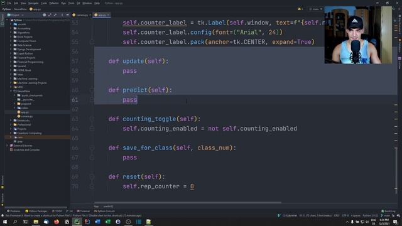This screenshot has height=226, width=402.
Task: Fold the counting_toggle method in gutter
Action: 92,119
